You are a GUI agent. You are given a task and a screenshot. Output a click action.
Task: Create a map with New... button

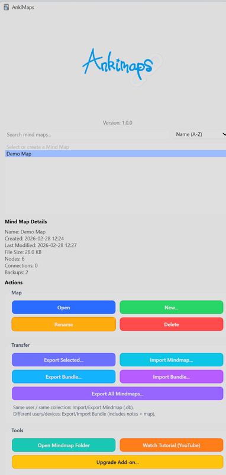172,308
